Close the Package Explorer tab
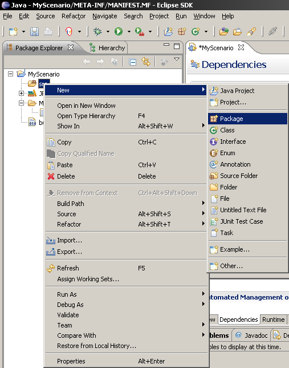Image resolution: width=289 pixels, height=368 pixels. click(x=71, y=48)
